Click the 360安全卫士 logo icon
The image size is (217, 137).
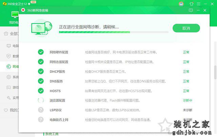point(4,4)
